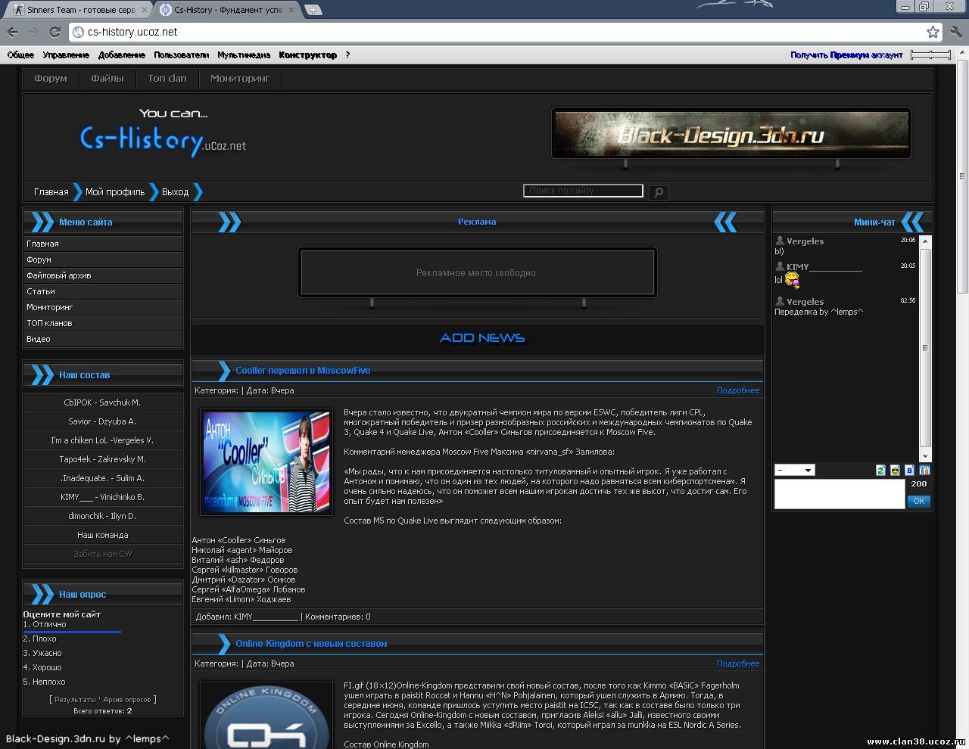Open the Добавление admin menu
Image resolution: width=969 pixels, height=749 pixels.
[121, 55]
